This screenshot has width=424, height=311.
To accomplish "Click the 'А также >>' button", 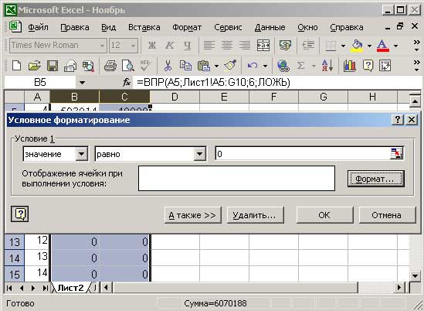I will tap(192, 215).
